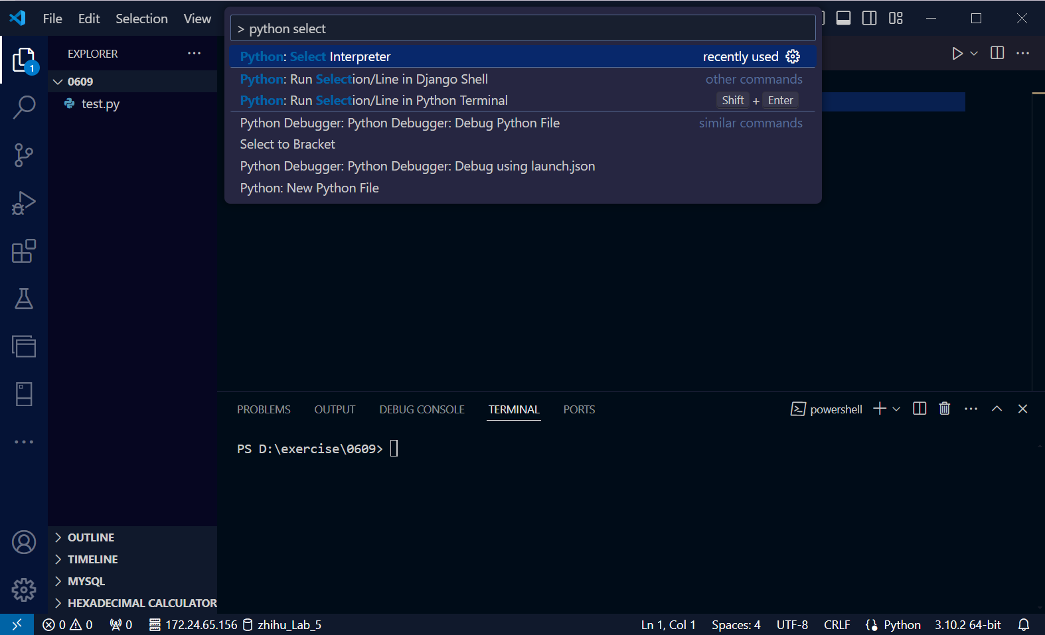Click the powershell terminal label

point(827,409)
